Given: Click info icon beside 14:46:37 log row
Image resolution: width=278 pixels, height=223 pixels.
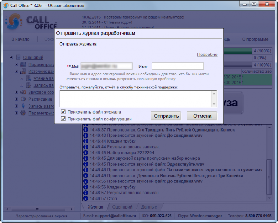Looking at the screenshot, I should coord(86,130).
